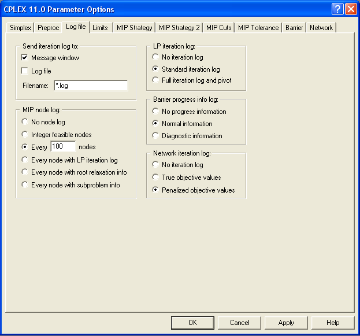
Task: Switch to MIP Strategy 2 tab
Action: [179, 28]
